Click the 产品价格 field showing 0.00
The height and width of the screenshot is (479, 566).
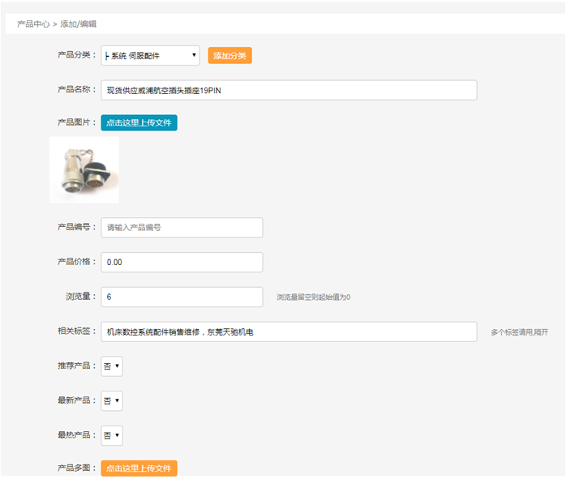click(x=182, y=263)
